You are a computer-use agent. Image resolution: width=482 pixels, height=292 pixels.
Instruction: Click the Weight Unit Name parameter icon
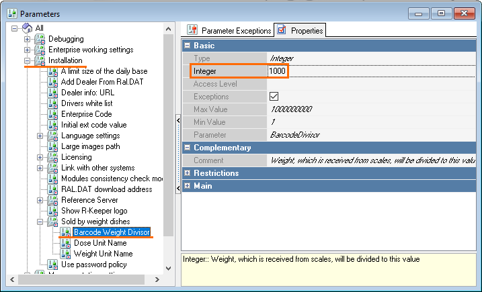tap(66, 254)
